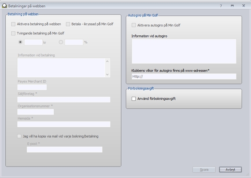Click the maximize window icon
This screenshot has height=178, width=251.
click(232, 6)
